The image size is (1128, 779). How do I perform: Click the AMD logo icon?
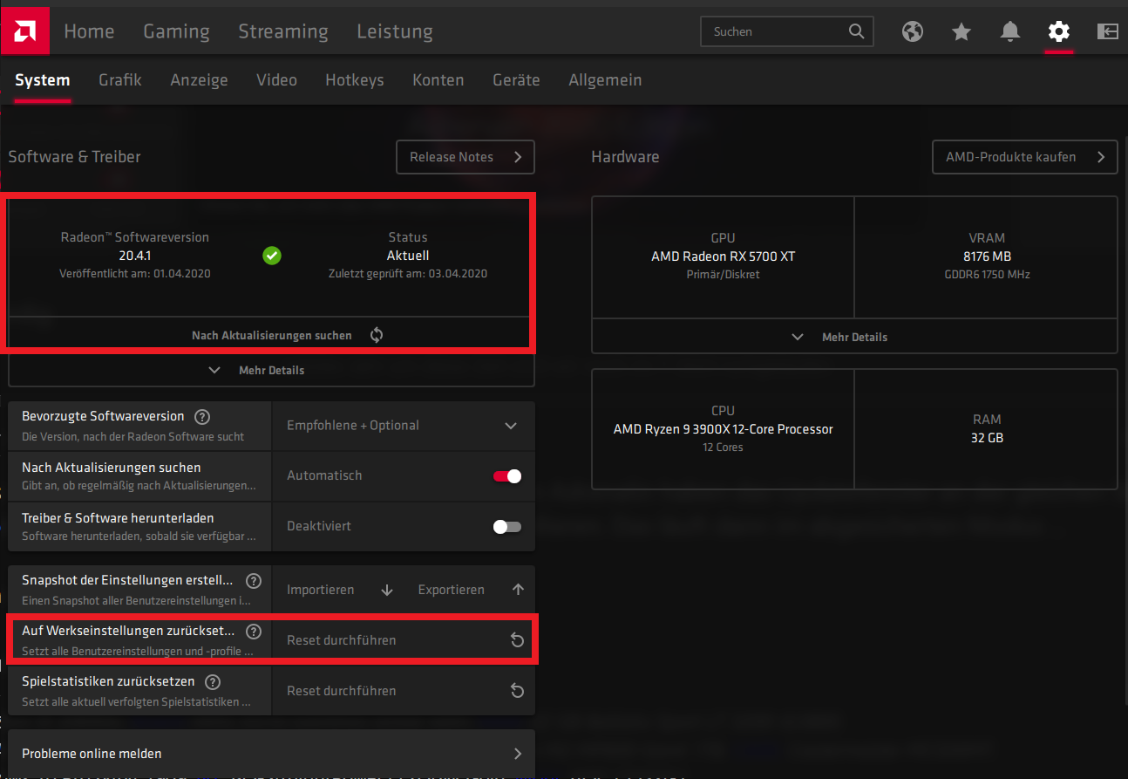tap(24, 31)
